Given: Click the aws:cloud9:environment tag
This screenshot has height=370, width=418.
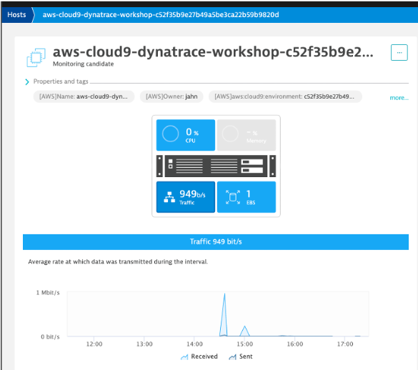Looking at the screenshot, I should point(285,96).
